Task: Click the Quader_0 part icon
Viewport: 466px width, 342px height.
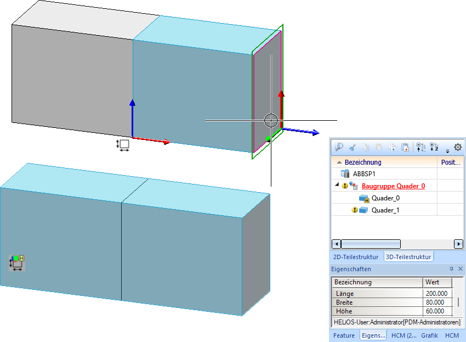Action: 364,198
